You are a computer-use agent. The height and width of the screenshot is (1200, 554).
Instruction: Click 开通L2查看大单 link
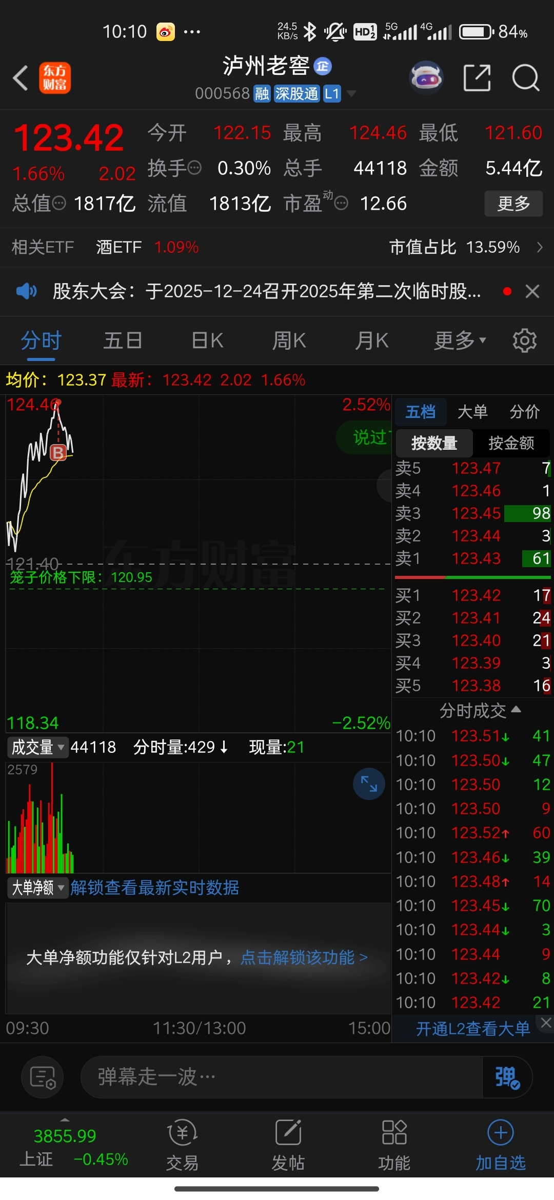click(x=473, y=1029)
